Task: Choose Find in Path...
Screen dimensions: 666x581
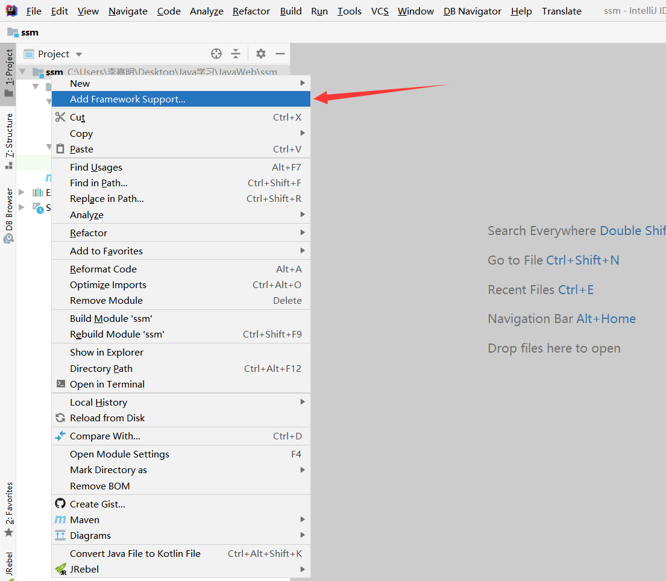Action: [x=181, y=183]
